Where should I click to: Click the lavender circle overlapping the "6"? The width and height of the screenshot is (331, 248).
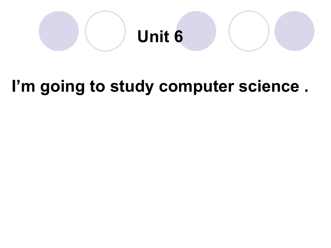click(x=196, y=31)
